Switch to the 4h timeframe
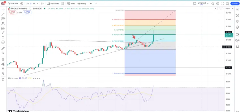The height and width of the screenshot is (112, 240). pos(34,3)
